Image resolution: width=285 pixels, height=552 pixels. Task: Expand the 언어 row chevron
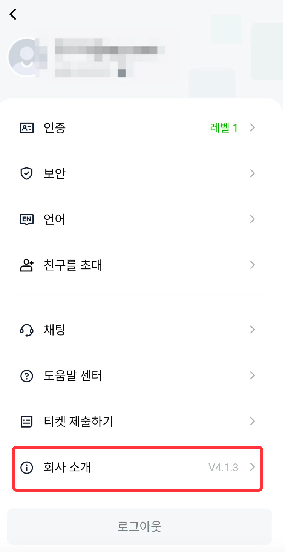(x=253, y=219)
